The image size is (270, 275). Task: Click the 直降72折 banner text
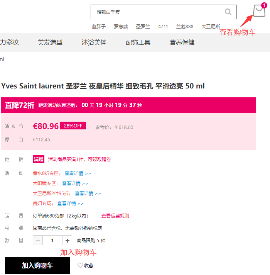click(20, 105)
